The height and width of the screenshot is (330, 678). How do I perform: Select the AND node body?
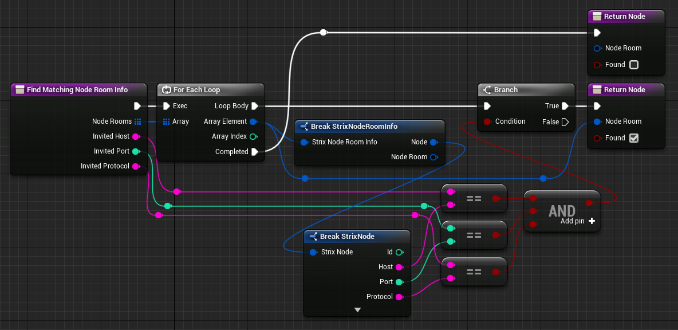click(x=562, y=211)
